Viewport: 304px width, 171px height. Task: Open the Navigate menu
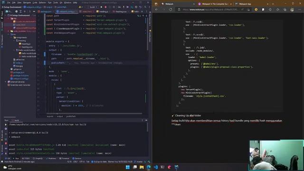[27, 2]
